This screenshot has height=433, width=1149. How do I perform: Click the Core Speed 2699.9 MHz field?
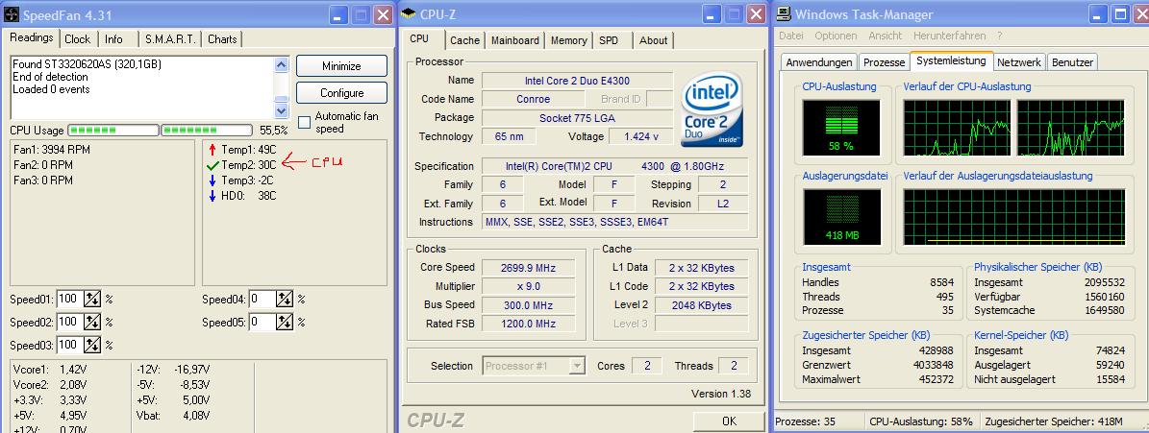[x=528, y=268]
